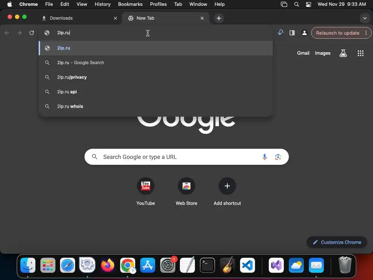Viewport: 373px width, 280px height.
Task: Open the profile avatar icon
Action: [304, 33]
